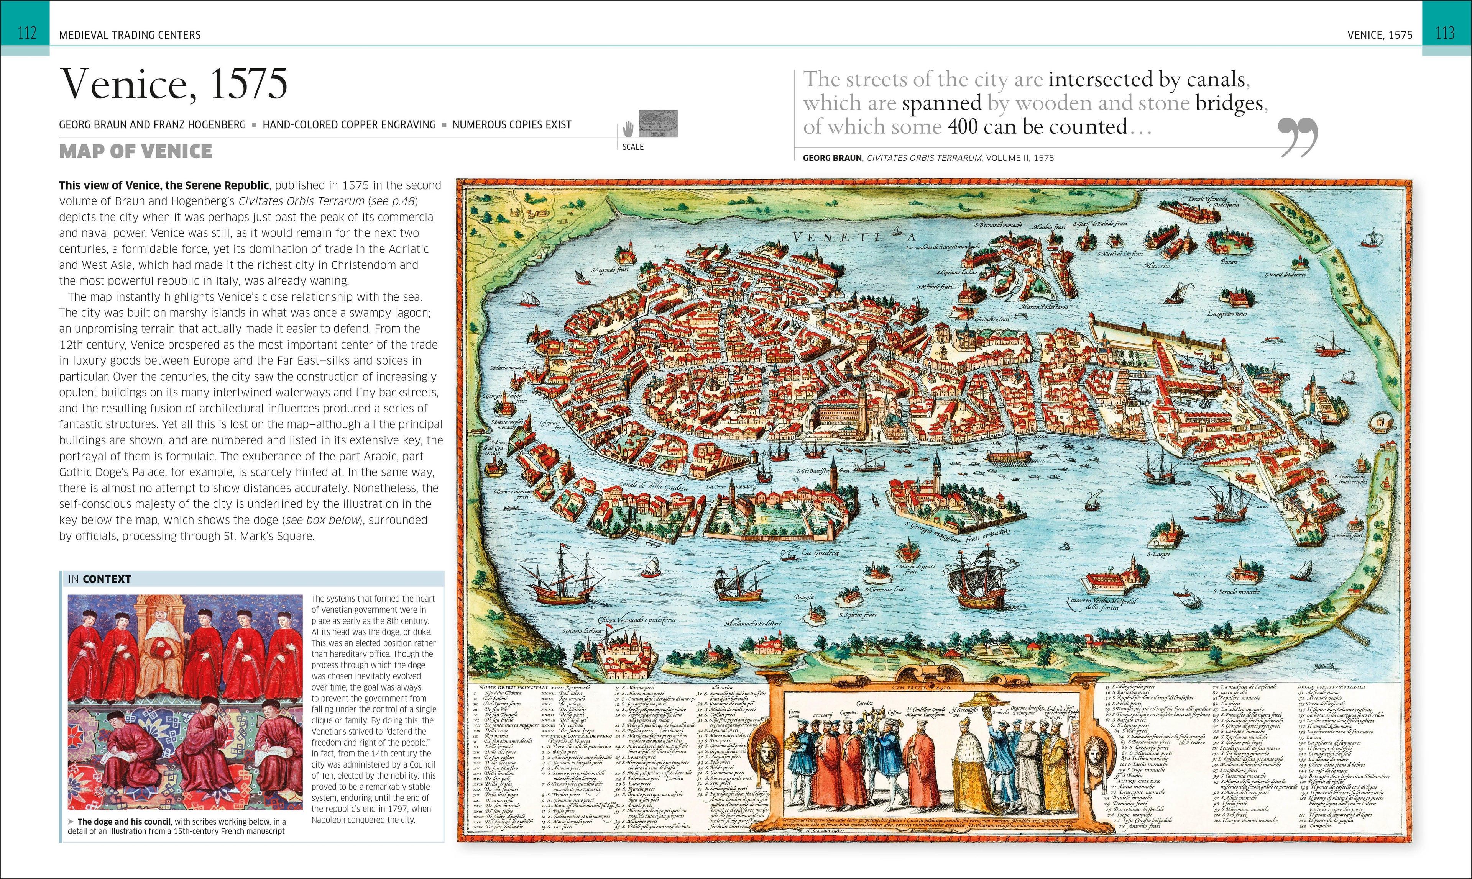The width and height of the screenshot is (1472, 879).
Task: Toggle the square bullet before NUMEROUS COPIES EXIST
Action: (x=445, y=124)
